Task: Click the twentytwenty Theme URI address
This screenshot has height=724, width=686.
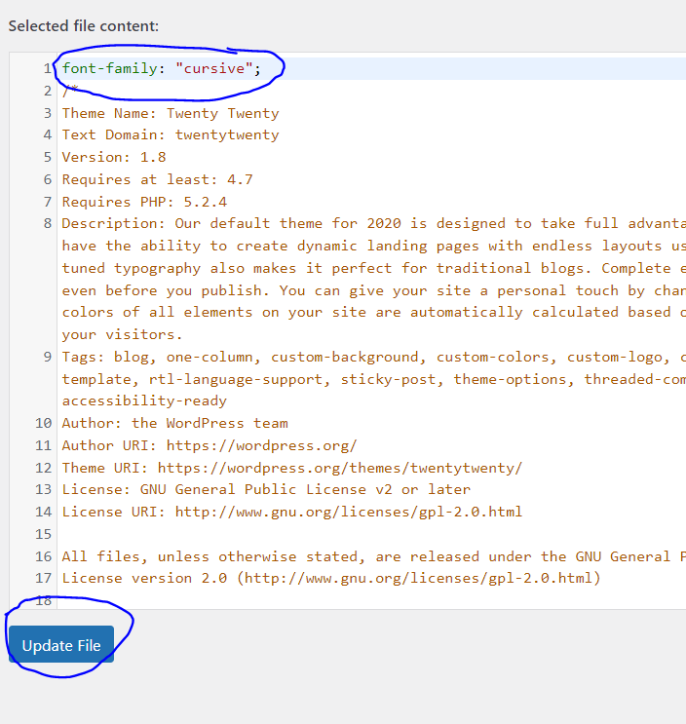Action: pos(339,468)
